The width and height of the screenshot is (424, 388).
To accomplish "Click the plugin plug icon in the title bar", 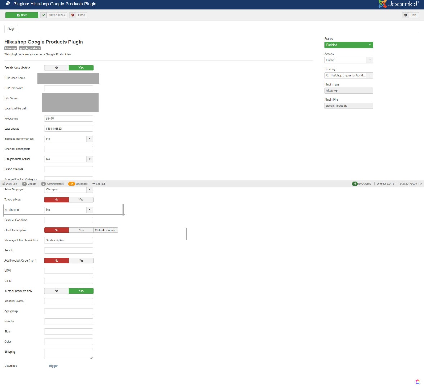I will point(8,4).
